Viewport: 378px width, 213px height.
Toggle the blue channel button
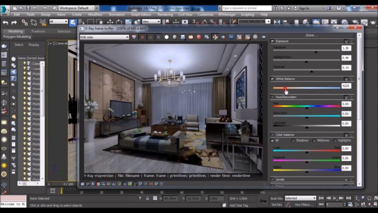(158, 37)
